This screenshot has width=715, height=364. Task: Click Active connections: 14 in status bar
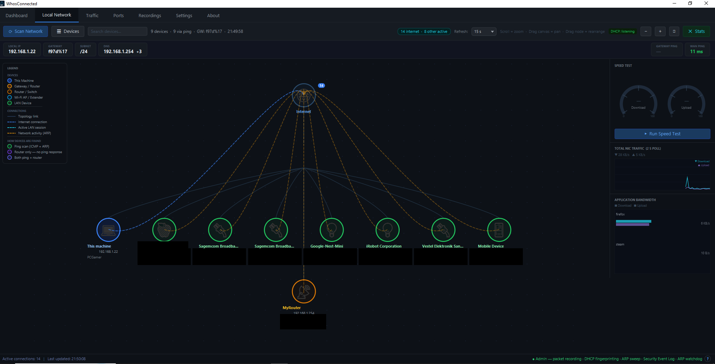(21, 359)
